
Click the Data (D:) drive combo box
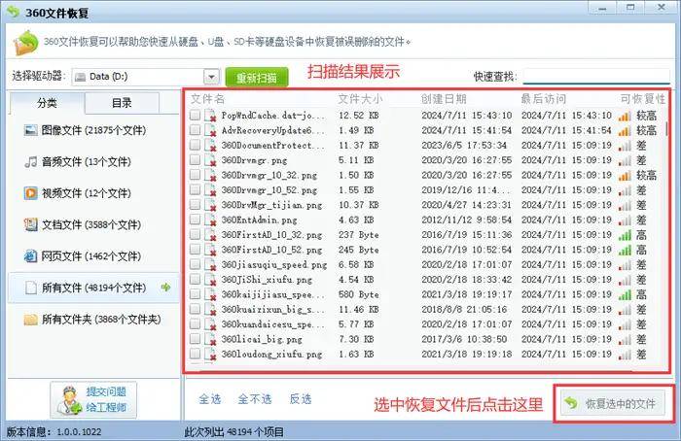coord(146,77)
